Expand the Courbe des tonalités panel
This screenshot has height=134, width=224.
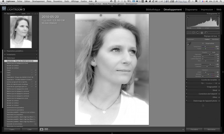click(x=203, y=80)
